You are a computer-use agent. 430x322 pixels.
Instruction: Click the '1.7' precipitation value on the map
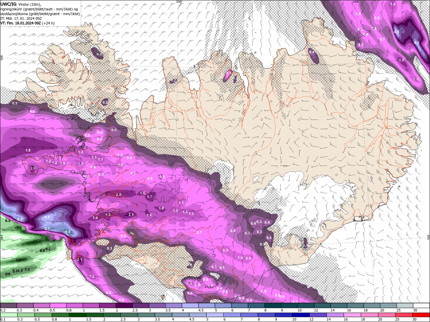(149, 197)
